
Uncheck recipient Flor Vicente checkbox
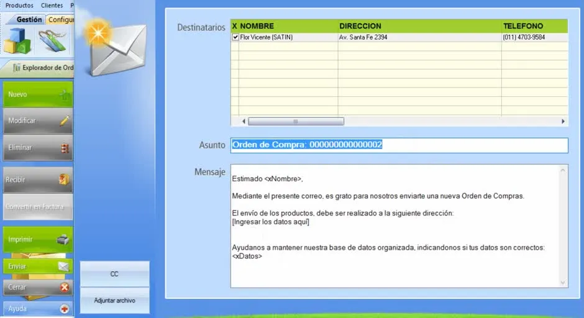click(x=235, y=37)
